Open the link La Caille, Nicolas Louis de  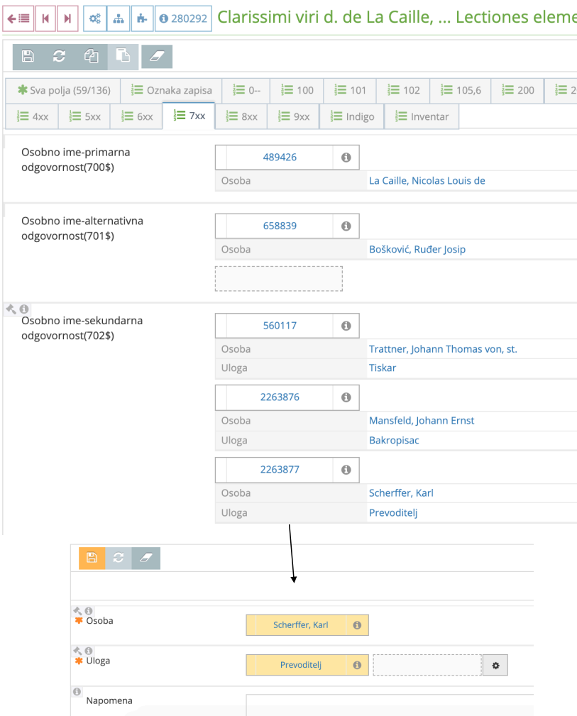427,180
